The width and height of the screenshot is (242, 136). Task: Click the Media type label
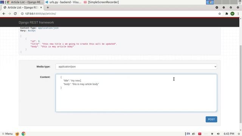coord(43,66)
